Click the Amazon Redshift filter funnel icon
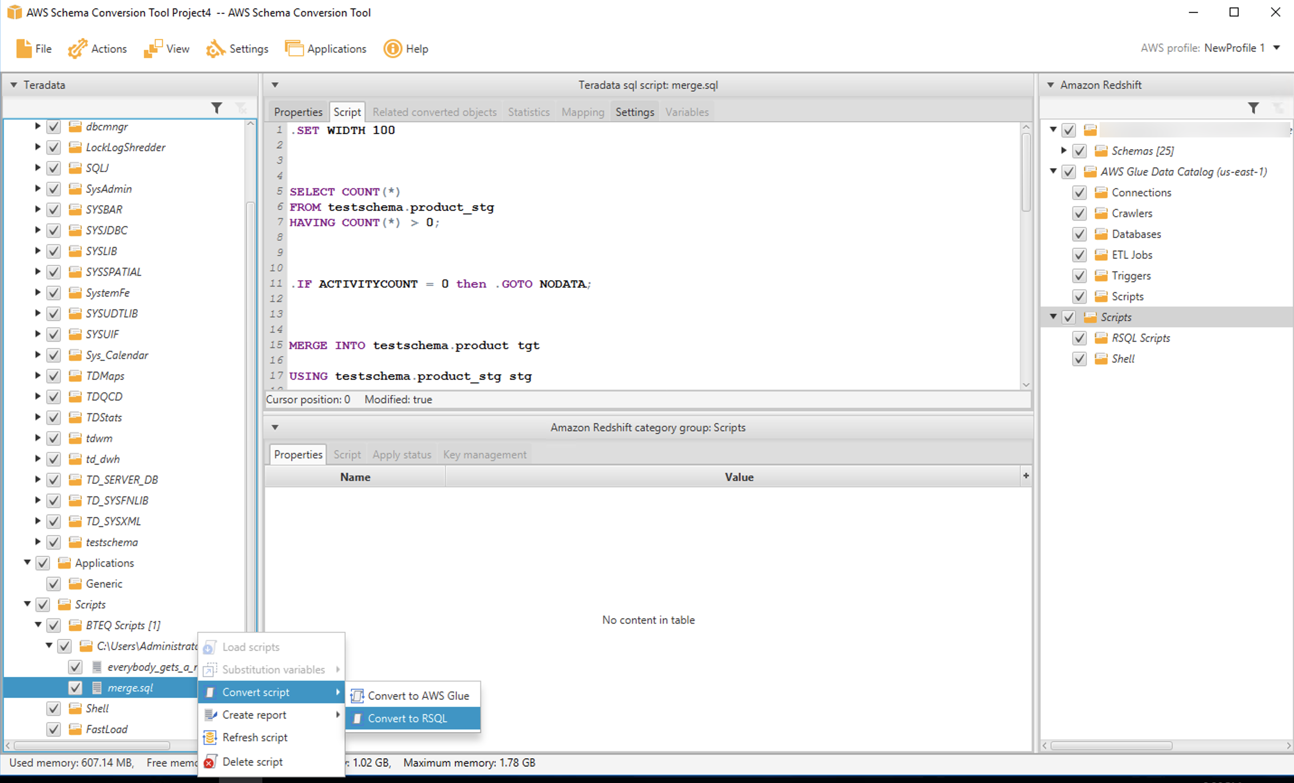This screenshot has height=783, width=1294. pos(1253,108)
